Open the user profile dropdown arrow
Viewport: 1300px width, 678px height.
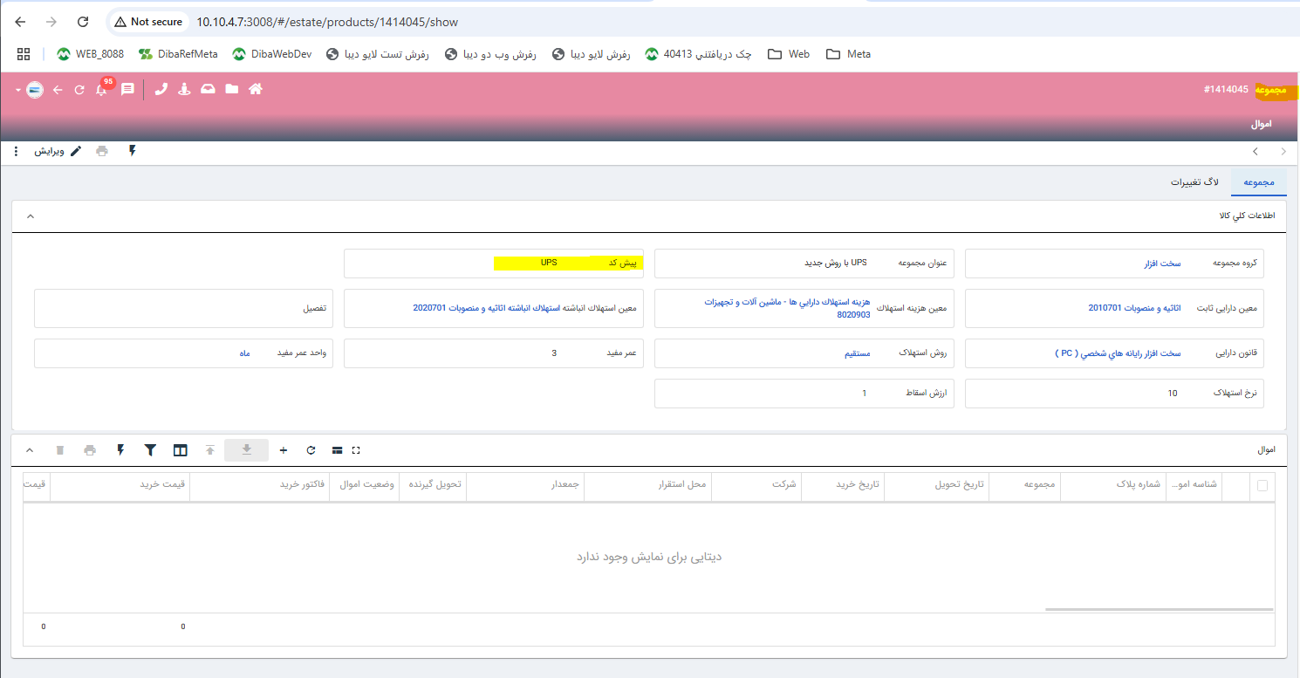tap(17, 90)
